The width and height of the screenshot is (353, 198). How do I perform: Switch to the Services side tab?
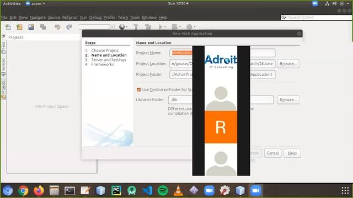click(3, 67)
